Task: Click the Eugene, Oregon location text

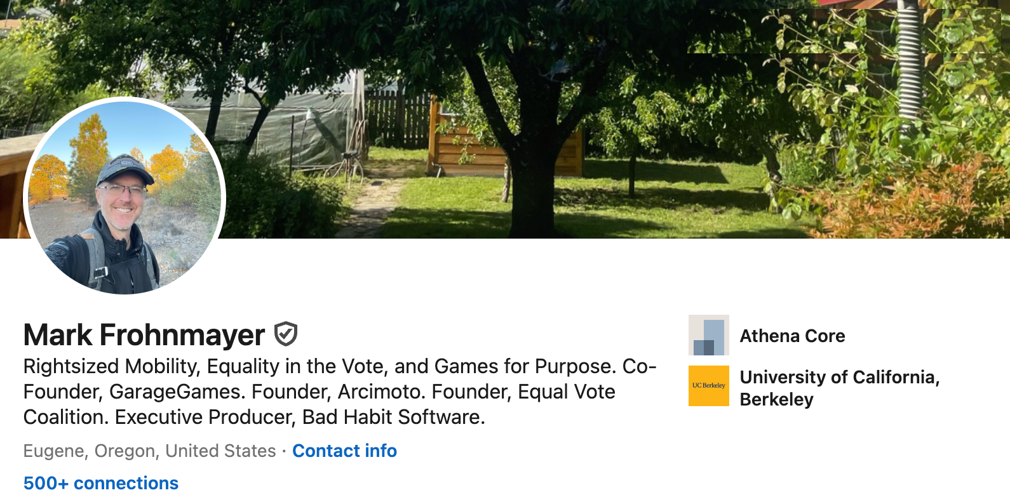Action: [x=149, y=451]
